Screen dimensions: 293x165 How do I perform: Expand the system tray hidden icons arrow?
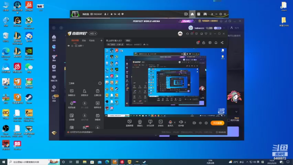(247, 162)
